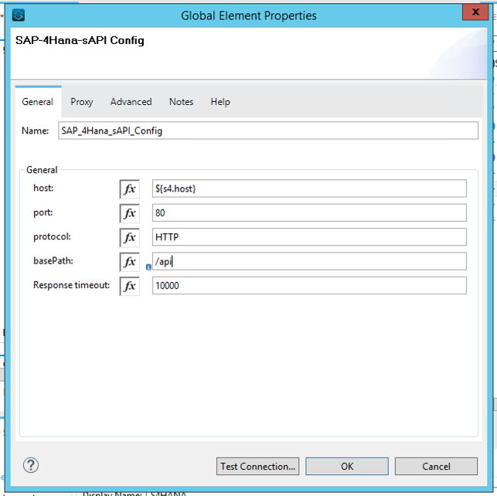
Task: Toggle the fx button for Response timeout
Action: point(129,286)
